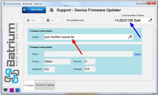This screenshot has width=158, height=95.
Task: Click the blue battery icon
Action: [17, 90]
